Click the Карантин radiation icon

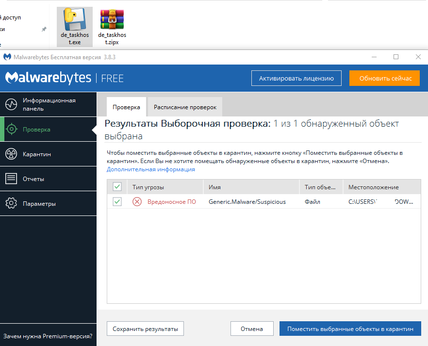tap(11, 154)
